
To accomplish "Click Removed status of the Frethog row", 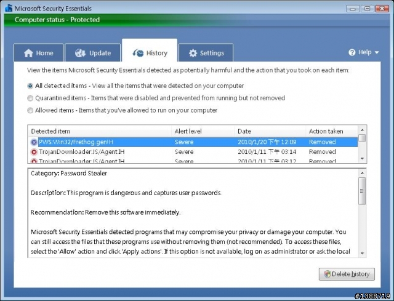I will pyautogui.click(x=323, y=142).
